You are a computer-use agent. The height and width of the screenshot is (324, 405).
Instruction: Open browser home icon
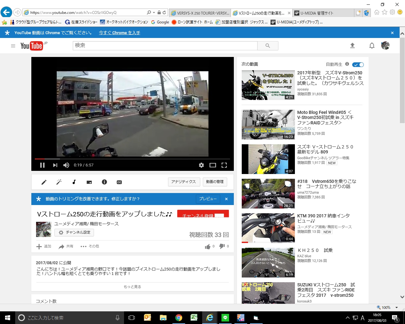coord(377,12)
